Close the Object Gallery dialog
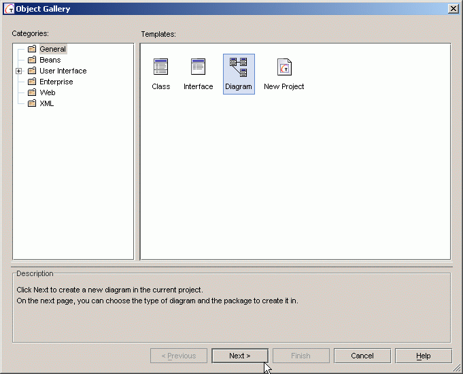463x374 pixels. pos(453,8)
